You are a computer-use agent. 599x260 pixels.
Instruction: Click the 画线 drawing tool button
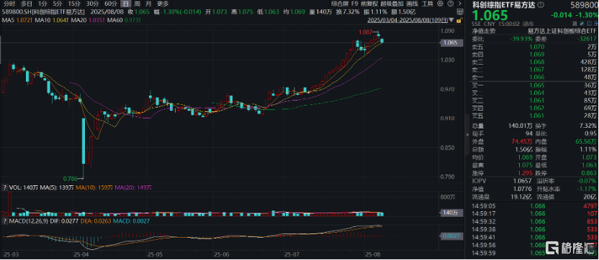413,4
